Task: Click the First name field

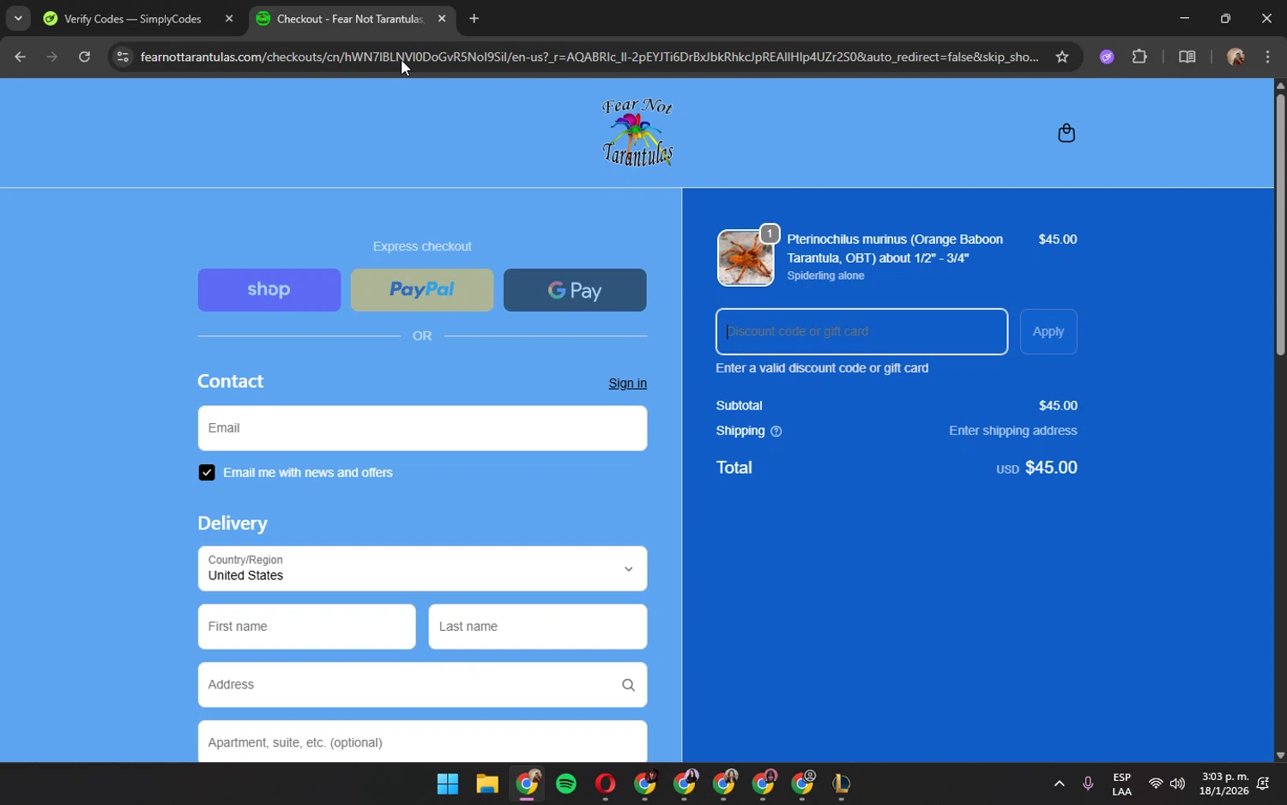Action: [306, 626]
